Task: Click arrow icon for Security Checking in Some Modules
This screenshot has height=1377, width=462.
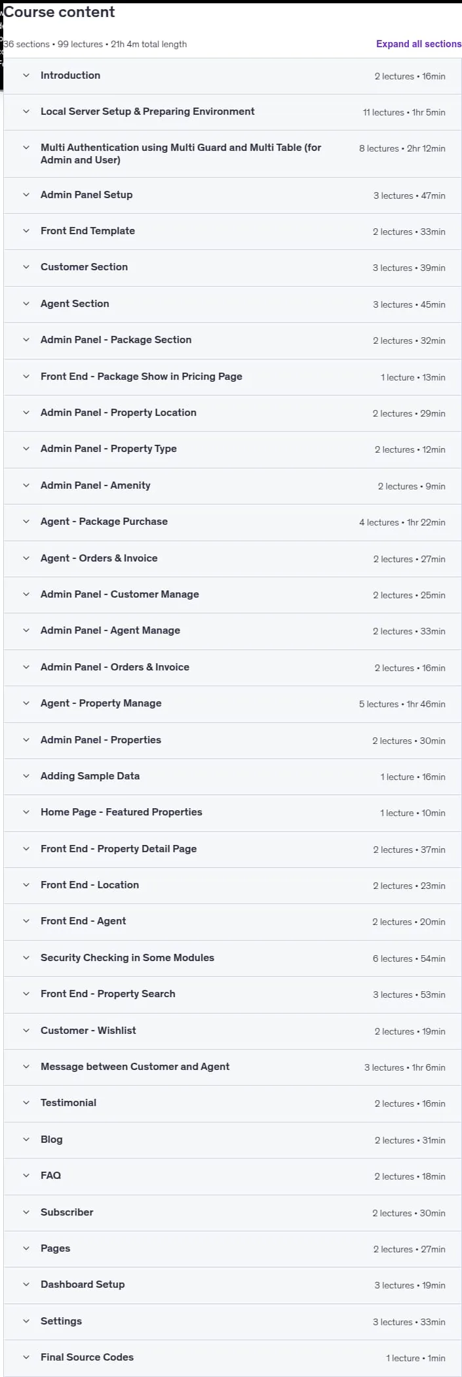Action: (x=26, y=958)
